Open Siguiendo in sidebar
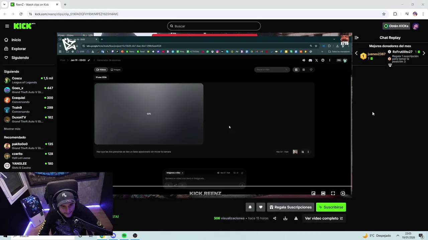This screenshot has width=428, height=240. (x=20, y=58)
